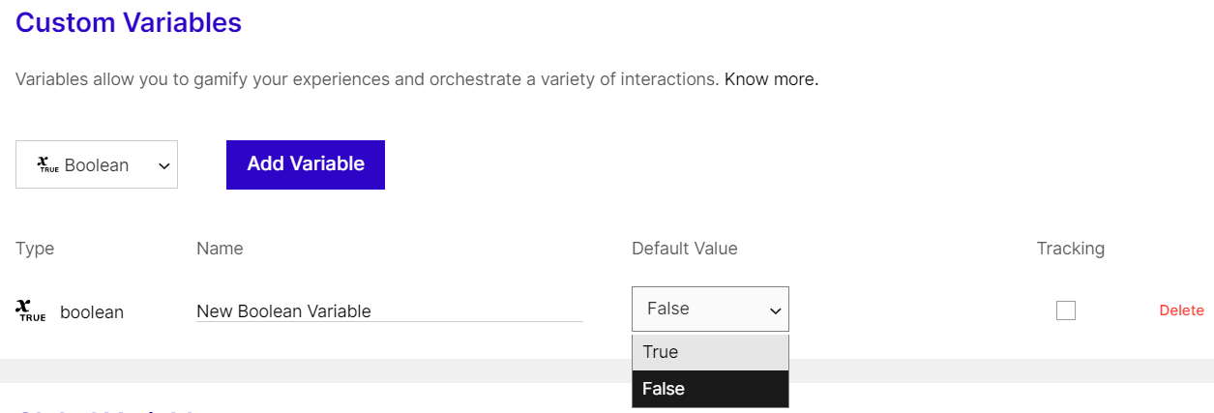
Task: Click the Custom Variables heading
Action: [129, 22]
